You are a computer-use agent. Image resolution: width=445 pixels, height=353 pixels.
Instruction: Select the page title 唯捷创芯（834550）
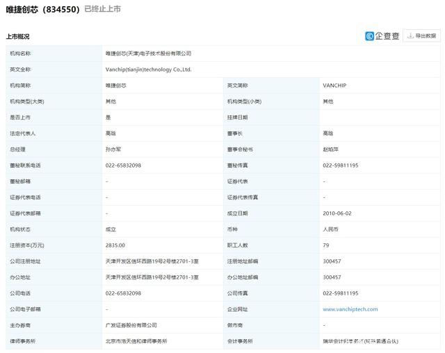click(43, 9)
